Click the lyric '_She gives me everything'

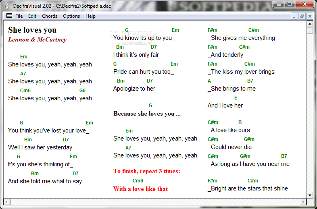[241, 38]
